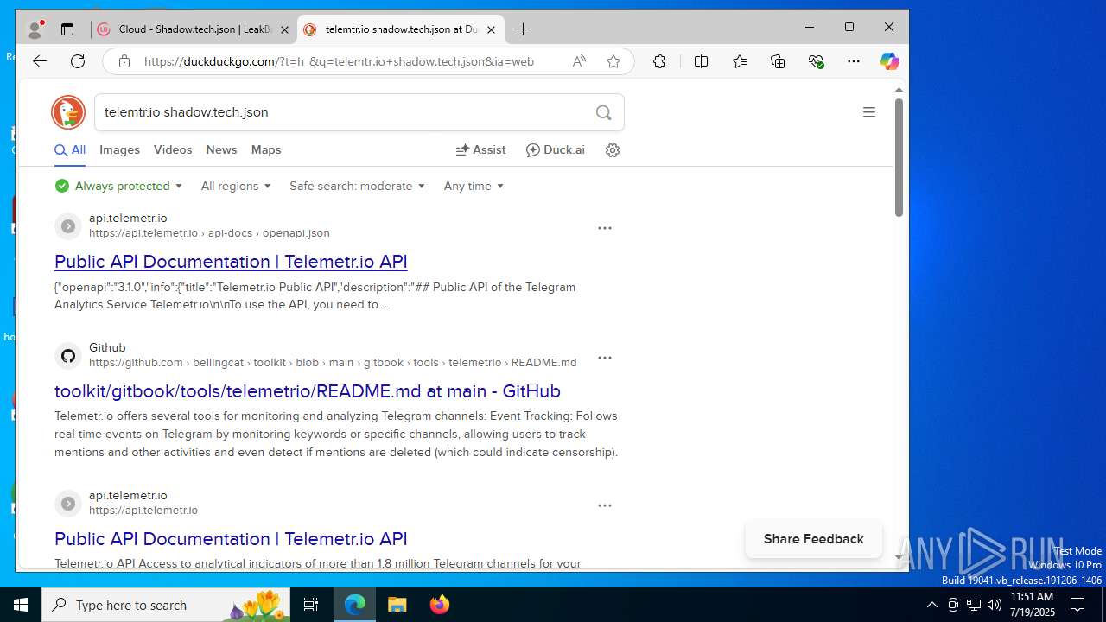This screenshot has width=1106, height=622.
Task: Open more options for first api.telemetr.io result
Action: click(x=605, y=228)
